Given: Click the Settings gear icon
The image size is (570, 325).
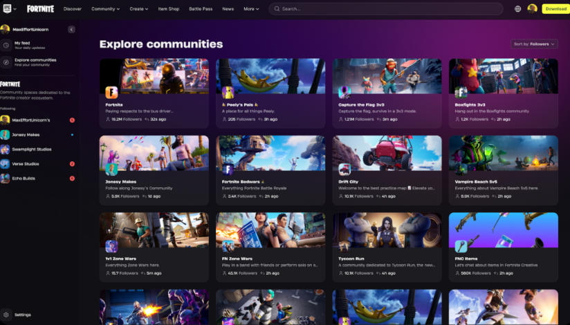Looking at the screenshot, I should [6, 315].
